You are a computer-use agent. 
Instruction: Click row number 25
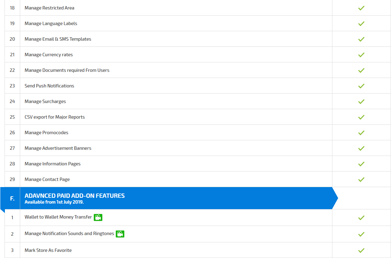coord(12,117)
